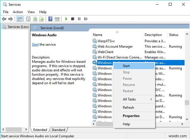The height and width of the screenshot is (139, 190).
Task: Click gear icon beside Wi-Fi Direct Services
Action: coord(95,57)
